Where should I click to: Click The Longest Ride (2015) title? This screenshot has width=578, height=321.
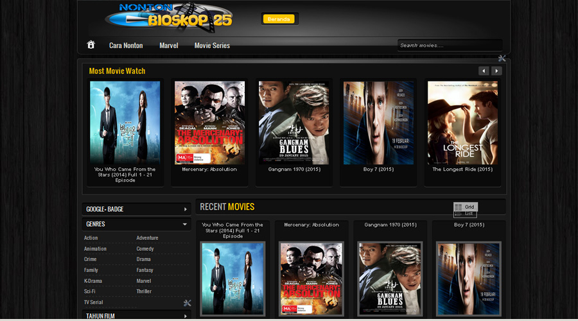[462, 169]
